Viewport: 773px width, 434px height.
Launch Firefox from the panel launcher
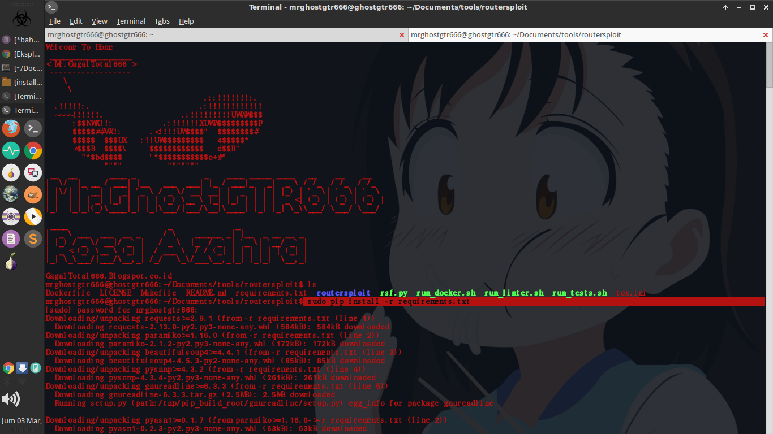point(11,129)
